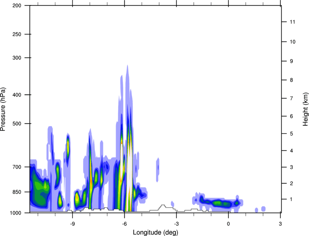309x236 pixels.
Task: Click the isolated light-blue patch near longitude -4
Action: [x=158, y=170]
